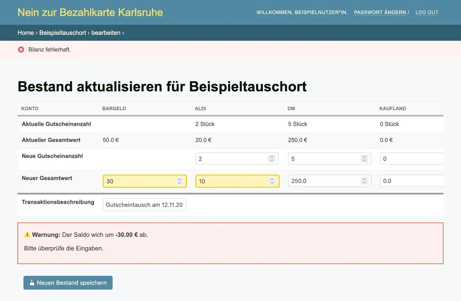Click the stepper arrows in DM Neuer Gesamtwert
This screenshot has width=461, height=301.
point(364,181)
